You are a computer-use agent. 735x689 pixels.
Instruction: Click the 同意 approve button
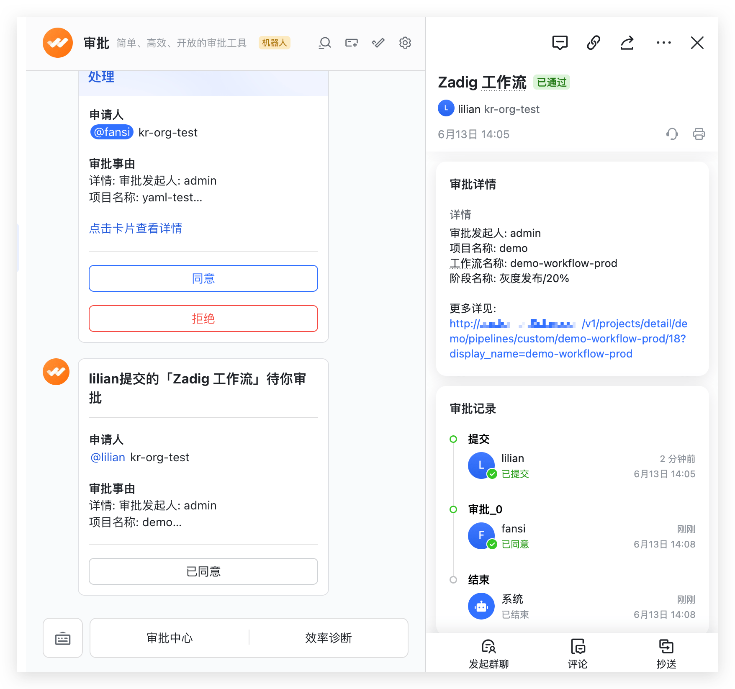(x=203, y=278)
